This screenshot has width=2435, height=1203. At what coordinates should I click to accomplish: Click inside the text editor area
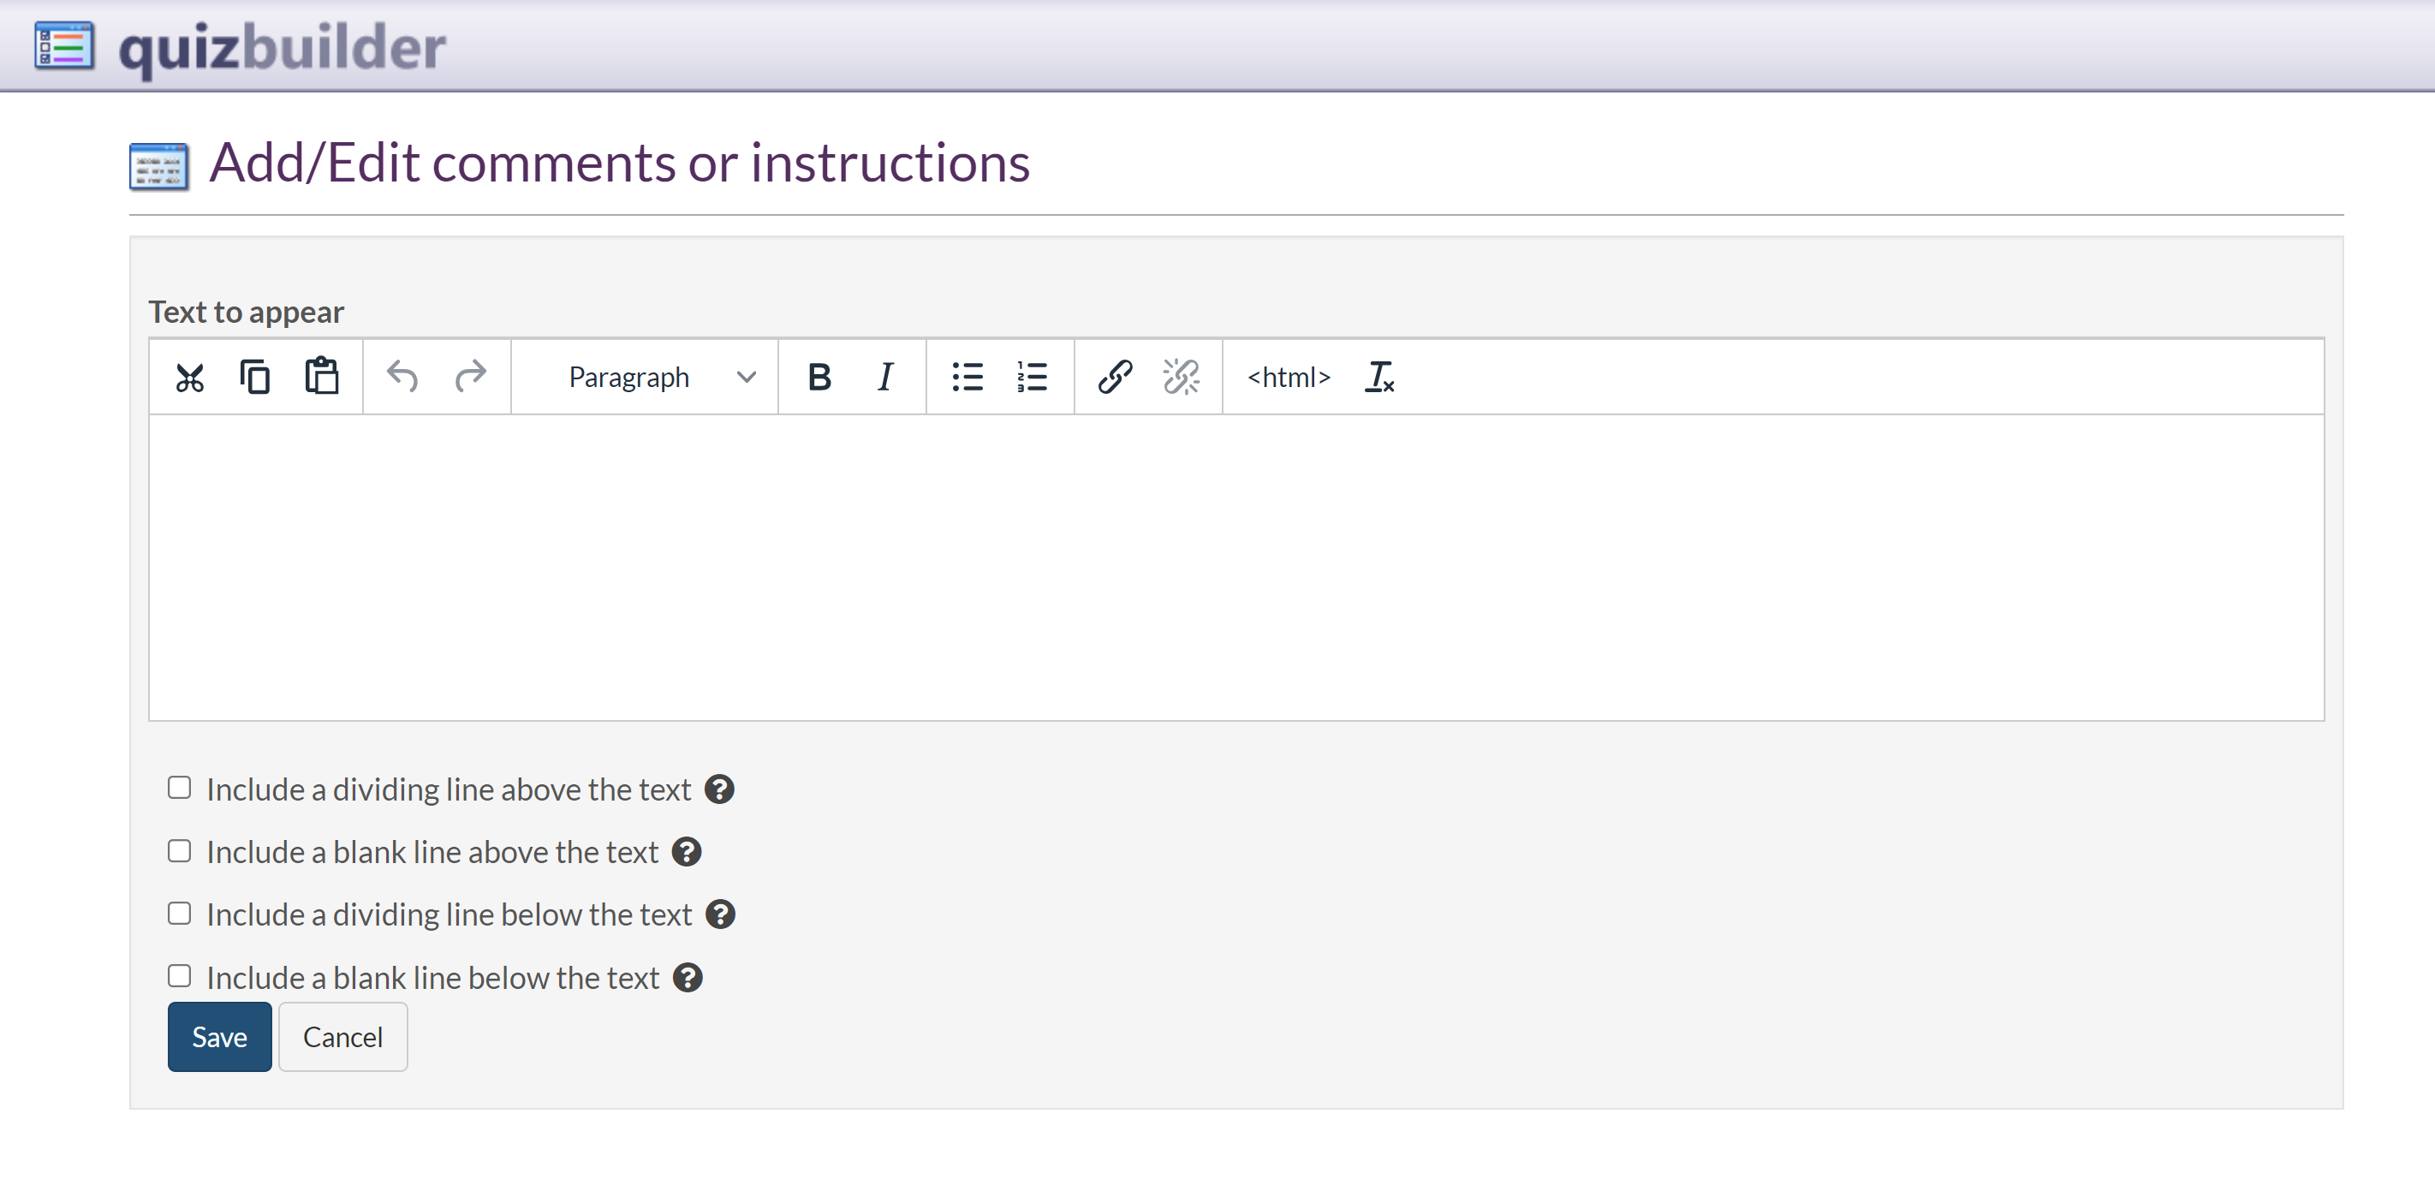coord(1235,567)
